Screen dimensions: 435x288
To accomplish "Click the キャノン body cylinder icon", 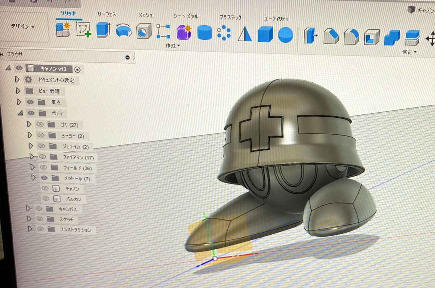I will (56, 188).
